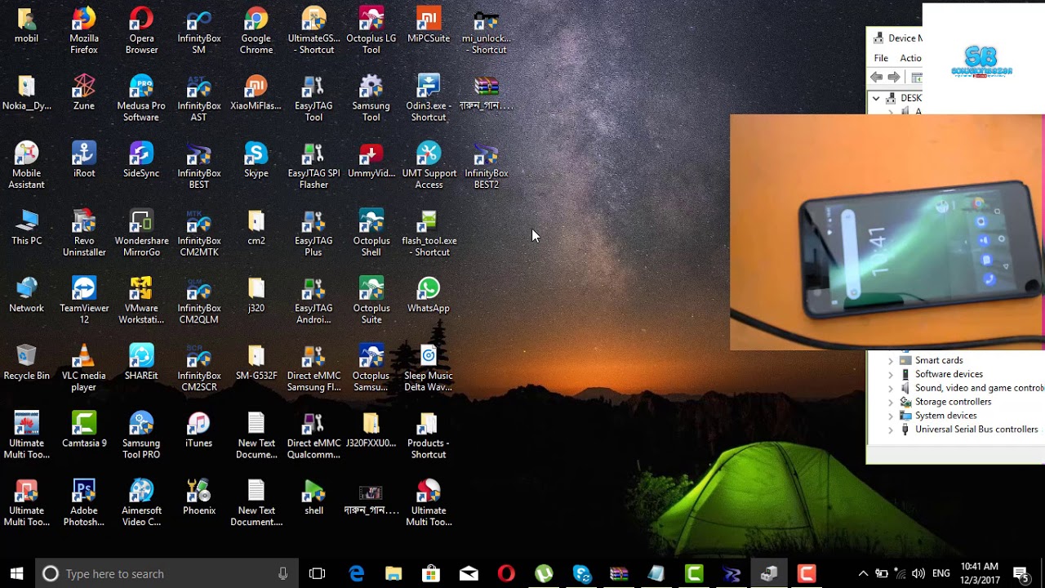The image size is (1045, 588).
Task: Open the Mail app on the taskbar
Action: pyautogui.click(x=469, y=573)
